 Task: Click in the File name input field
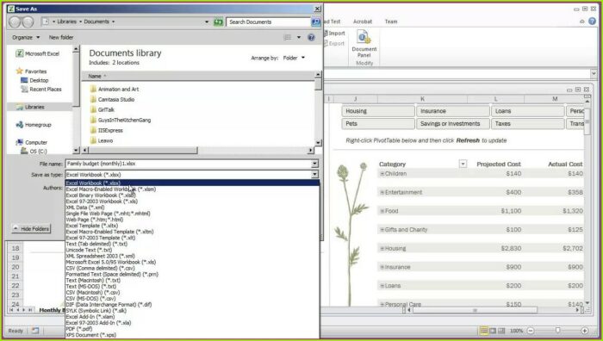(188, 164)
